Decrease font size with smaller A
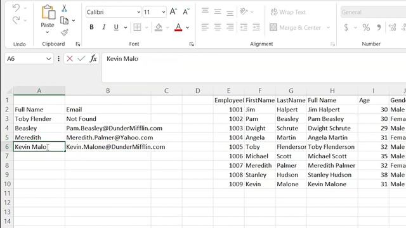 click(x=186, y=11)
